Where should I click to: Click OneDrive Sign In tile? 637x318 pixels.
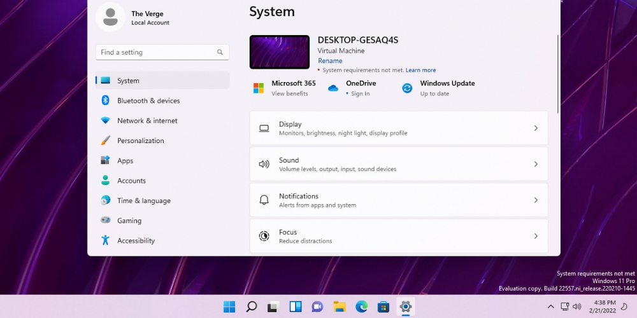353,88
